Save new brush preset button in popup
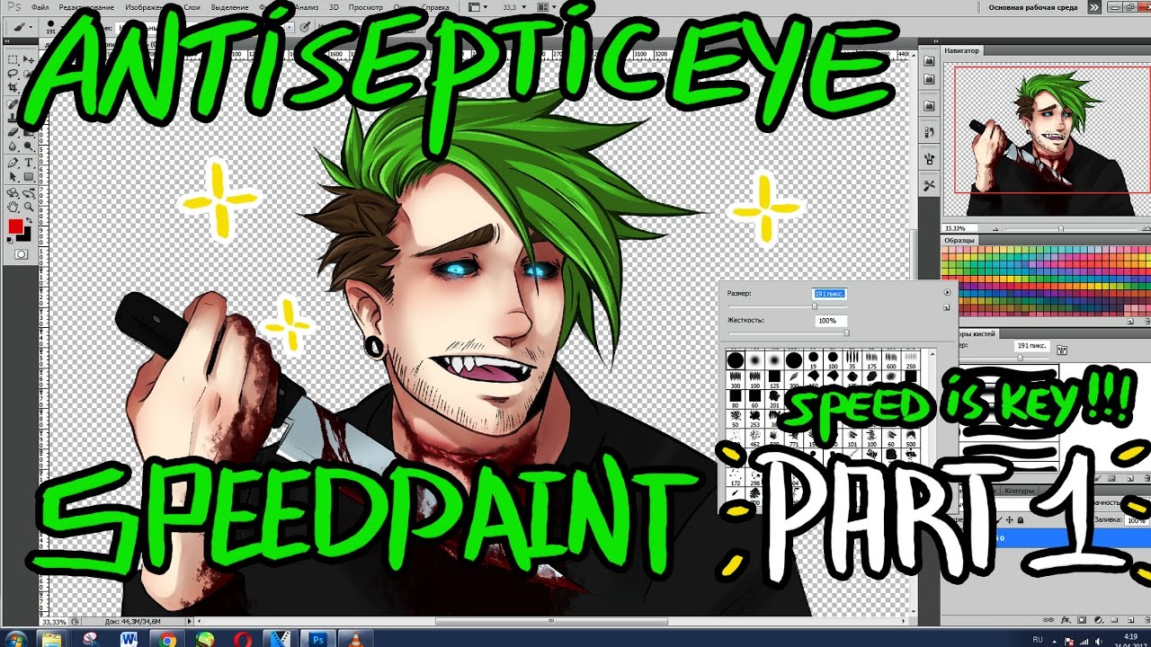 [947, 307]
